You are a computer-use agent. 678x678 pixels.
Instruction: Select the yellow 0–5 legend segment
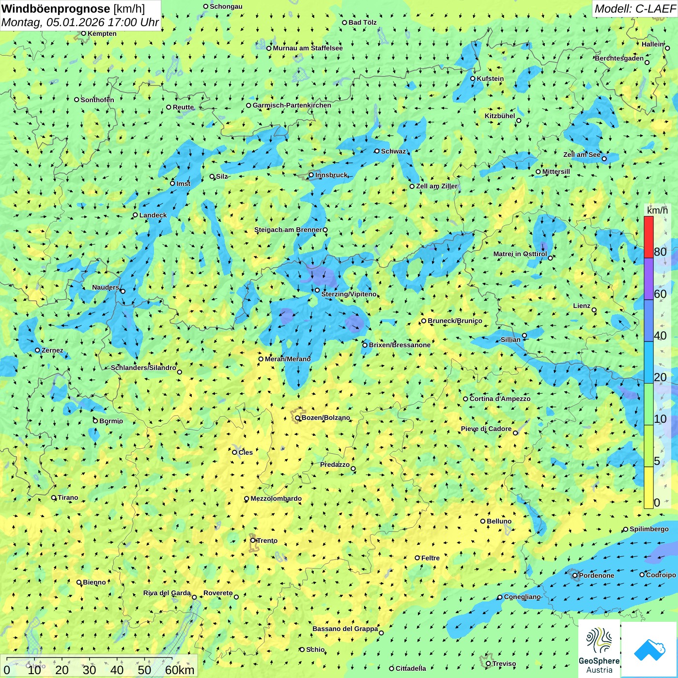(x=648, y=488)
